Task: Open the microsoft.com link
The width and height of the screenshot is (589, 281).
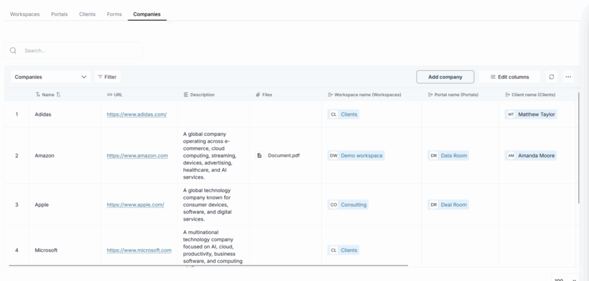Action: (x=139, y=250)
